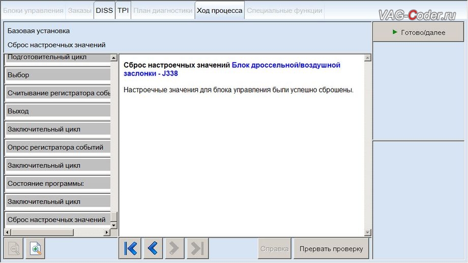Select the Заключительный цикл row directly below Опрос регистратора событий
Viewport: 468px width, 263px height.
(x=58, y=165)
